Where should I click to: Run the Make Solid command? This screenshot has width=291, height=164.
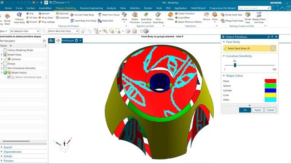point(105,20)
